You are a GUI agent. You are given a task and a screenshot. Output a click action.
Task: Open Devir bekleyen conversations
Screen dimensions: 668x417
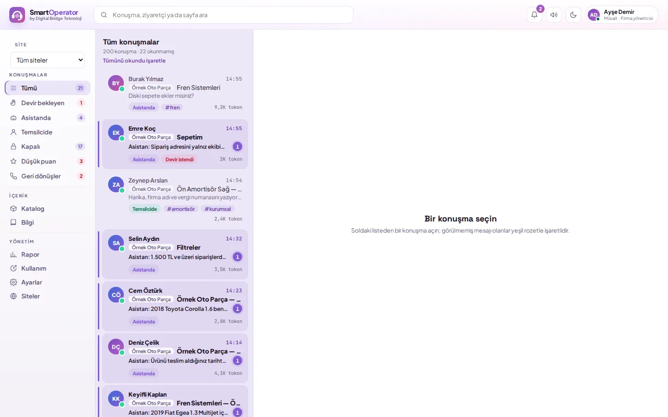47,103
